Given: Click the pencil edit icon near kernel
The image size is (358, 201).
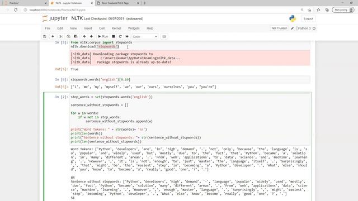Looking at the screenshot, I should (x=292, y=28).
